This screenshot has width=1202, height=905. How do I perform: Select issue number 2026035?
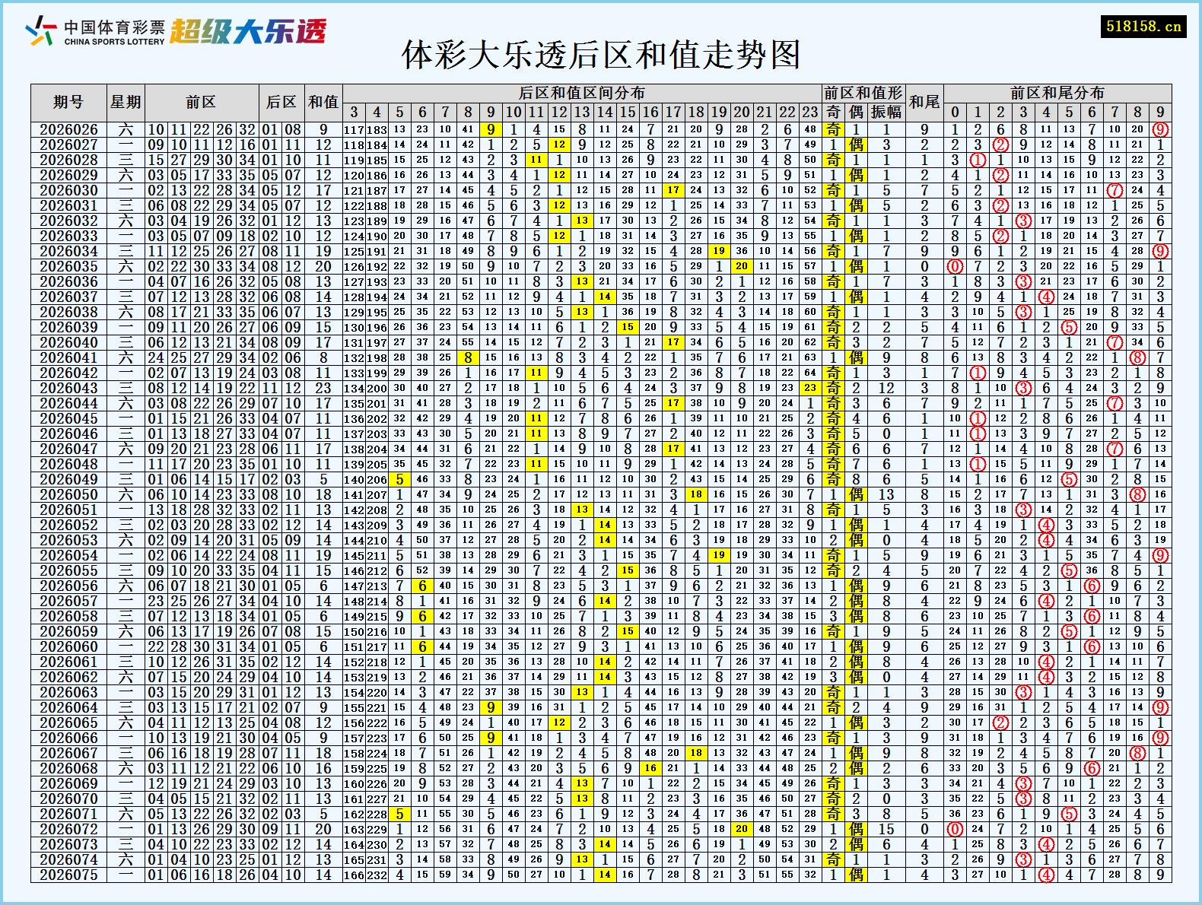click(68, 266)
